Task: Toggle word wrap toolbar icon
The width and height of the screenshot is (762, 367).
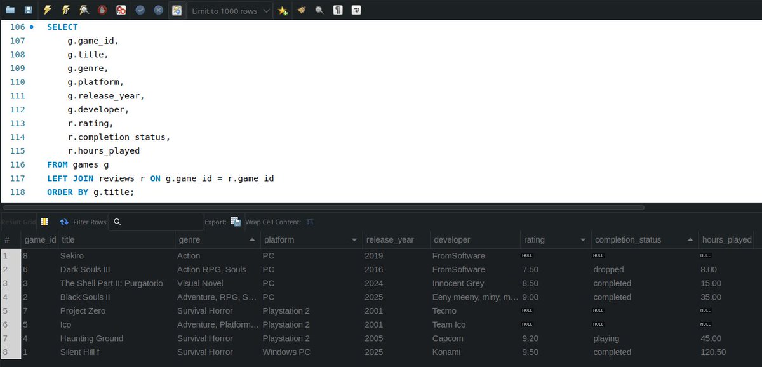Action: tap(356, 10)
